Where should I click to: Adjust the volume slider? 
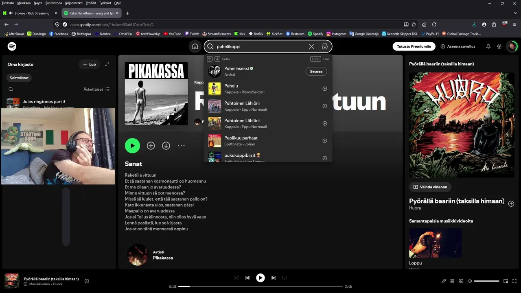[x=487, y=281]
